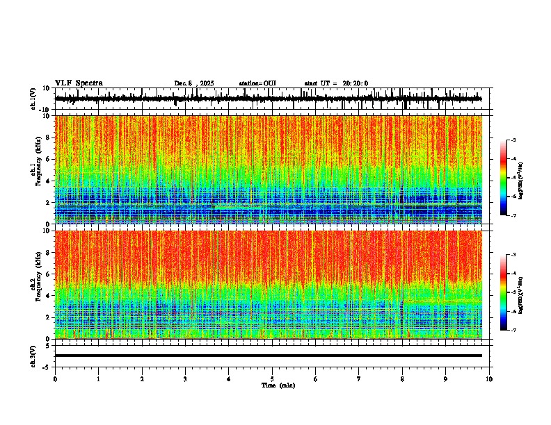
Task: Click time axis tick label '7'
Action: [x=359, y=379]
